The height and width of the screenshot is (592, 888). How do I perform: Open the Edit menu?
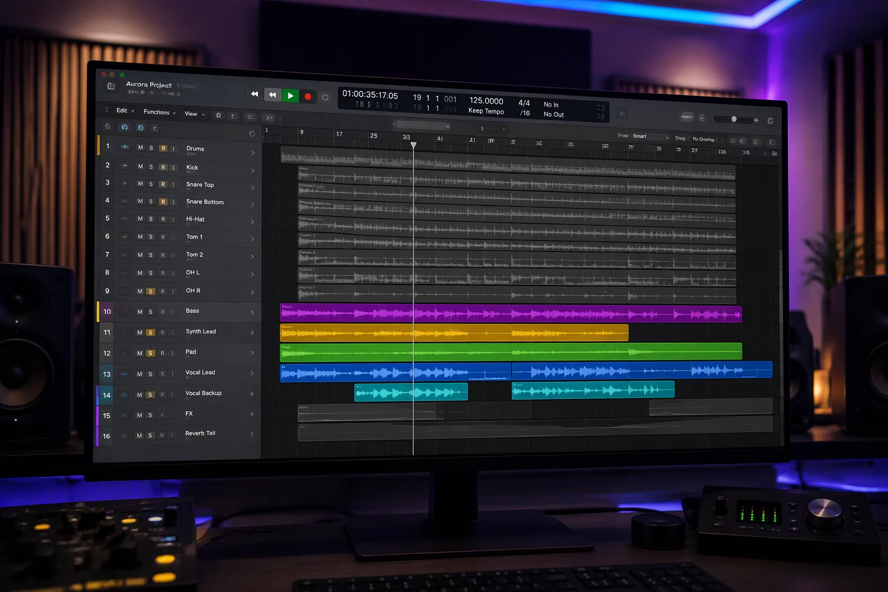125,110
